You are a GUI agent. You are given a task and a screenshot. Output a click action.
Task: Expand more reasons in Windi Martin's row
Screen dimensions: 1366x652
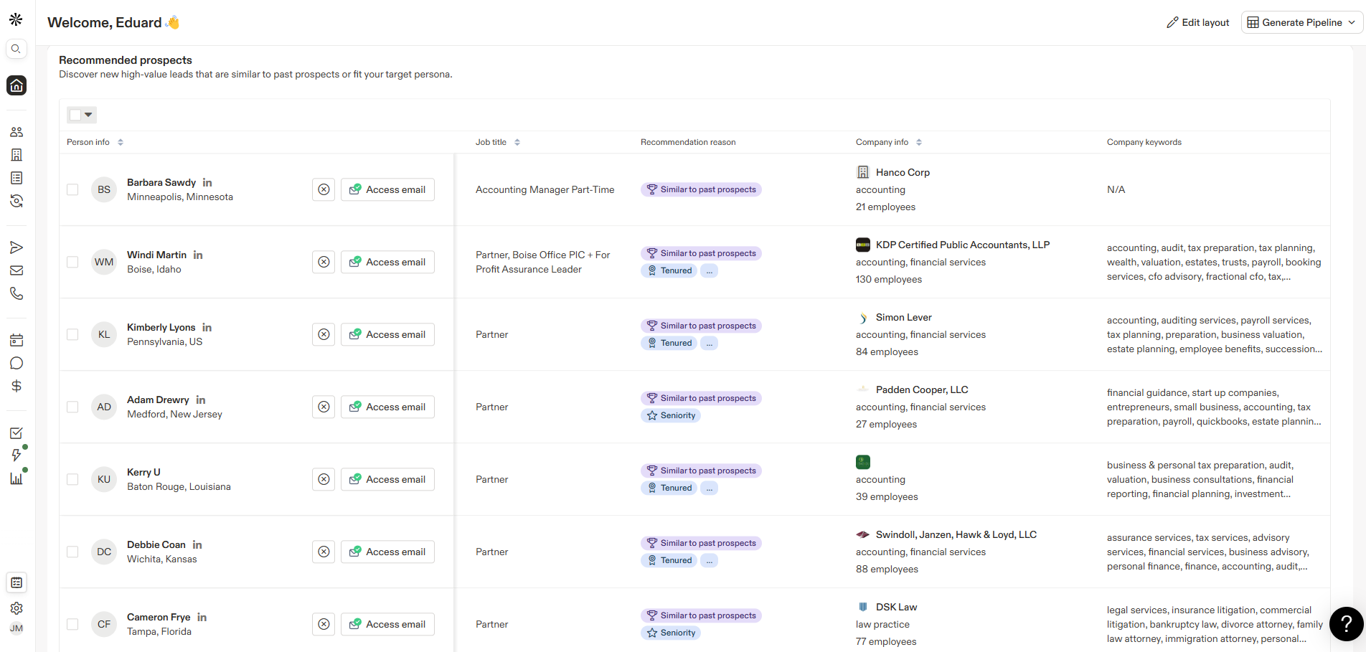point(709,270)
